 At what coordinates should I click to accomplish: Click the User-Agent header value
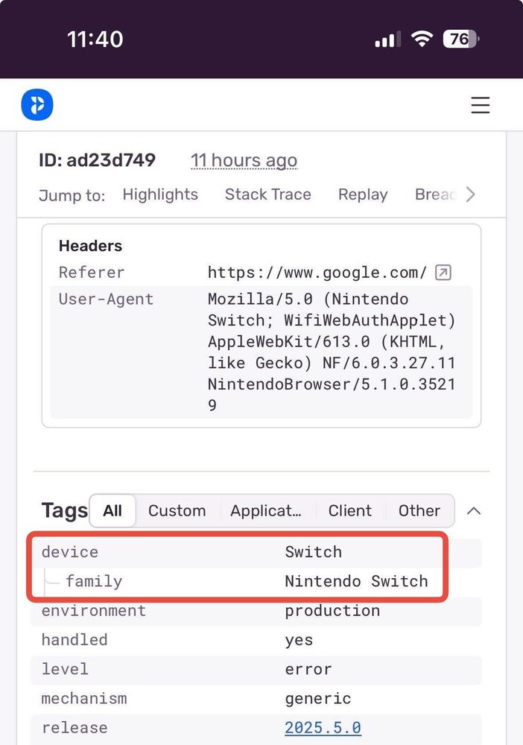(x=332, y=352)
